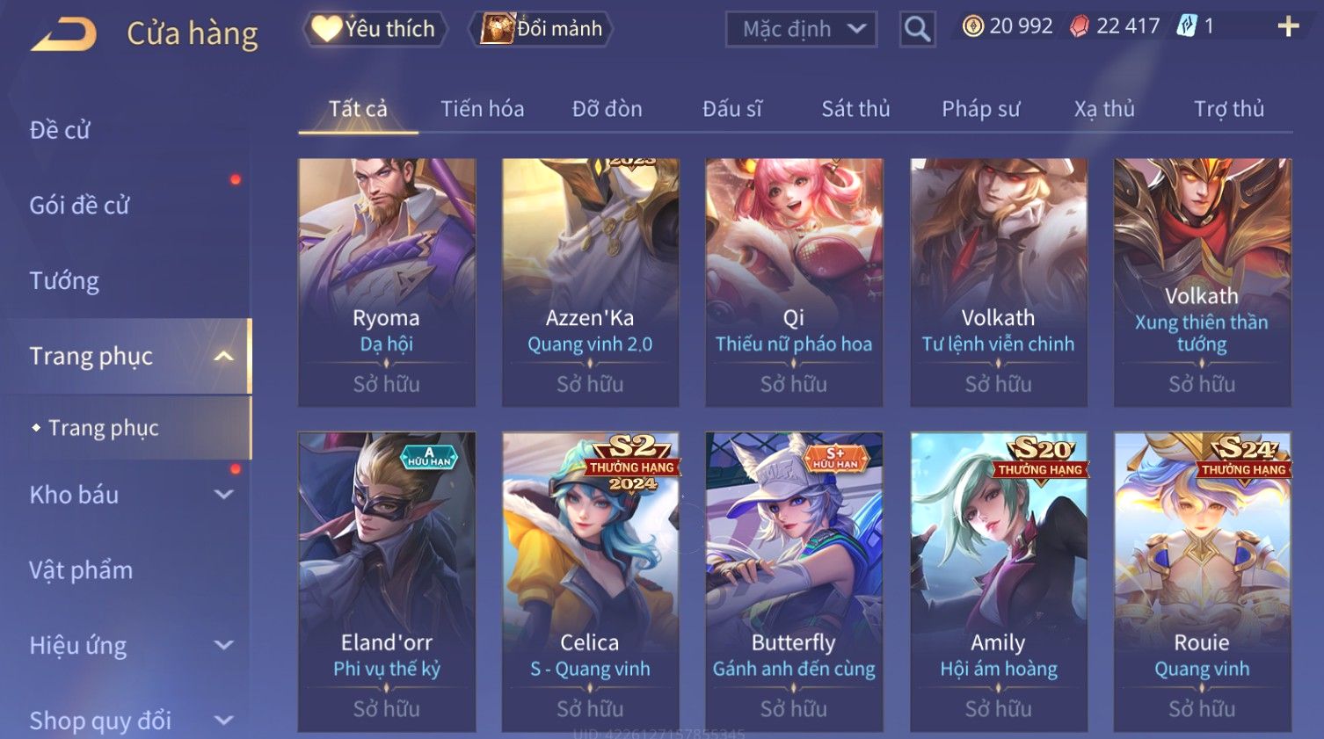The width and height of the screenshot is (1324, 739).
Task: Click the plus icon to add currency
Action: (1288, 26)
